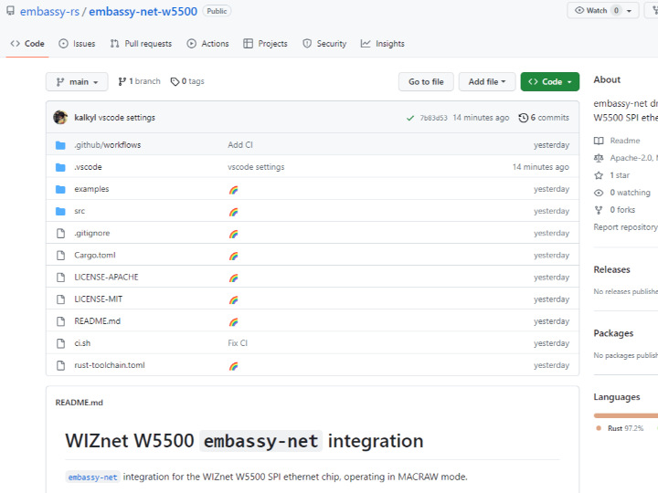This screenshot has width=658, height=493.
Task: Click the green commit status checkmark
Action: (410, 118)
